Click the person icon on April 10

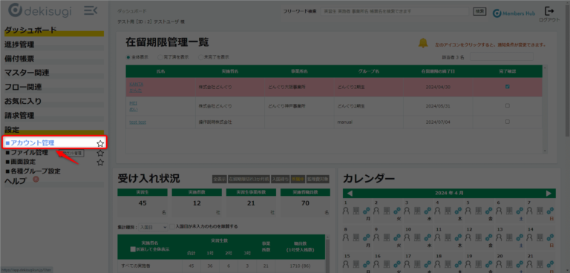click(408, 237)
